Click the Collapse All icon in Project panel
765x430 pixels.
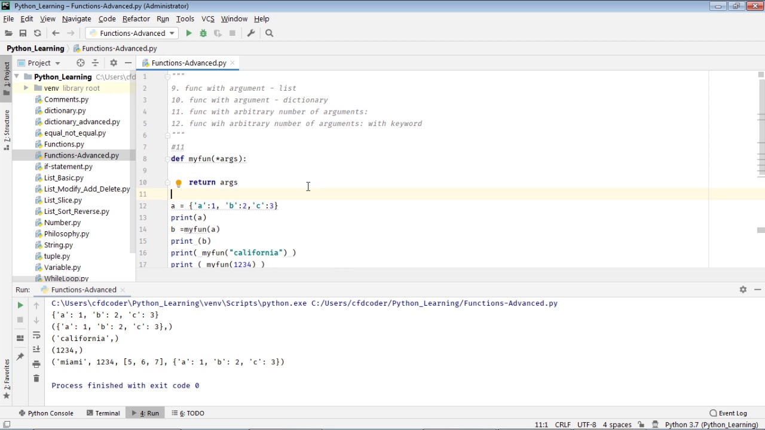pyautogui.click(x=95, y=63)
